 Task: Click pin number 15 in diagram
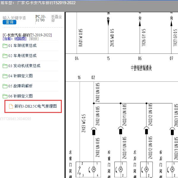tap(108, 59)
